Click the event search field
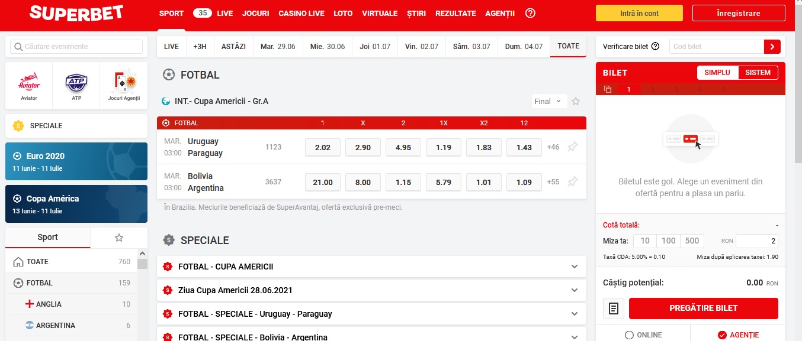Viewport: 802px width, 341px height. [76, 47]
